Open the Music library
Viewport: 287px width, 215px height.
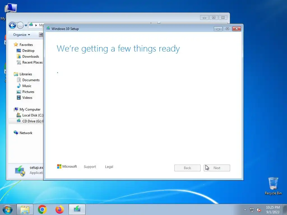27,86
